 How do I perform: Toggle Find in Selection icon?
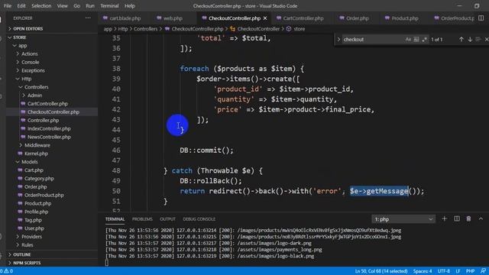tap(478, 39)
